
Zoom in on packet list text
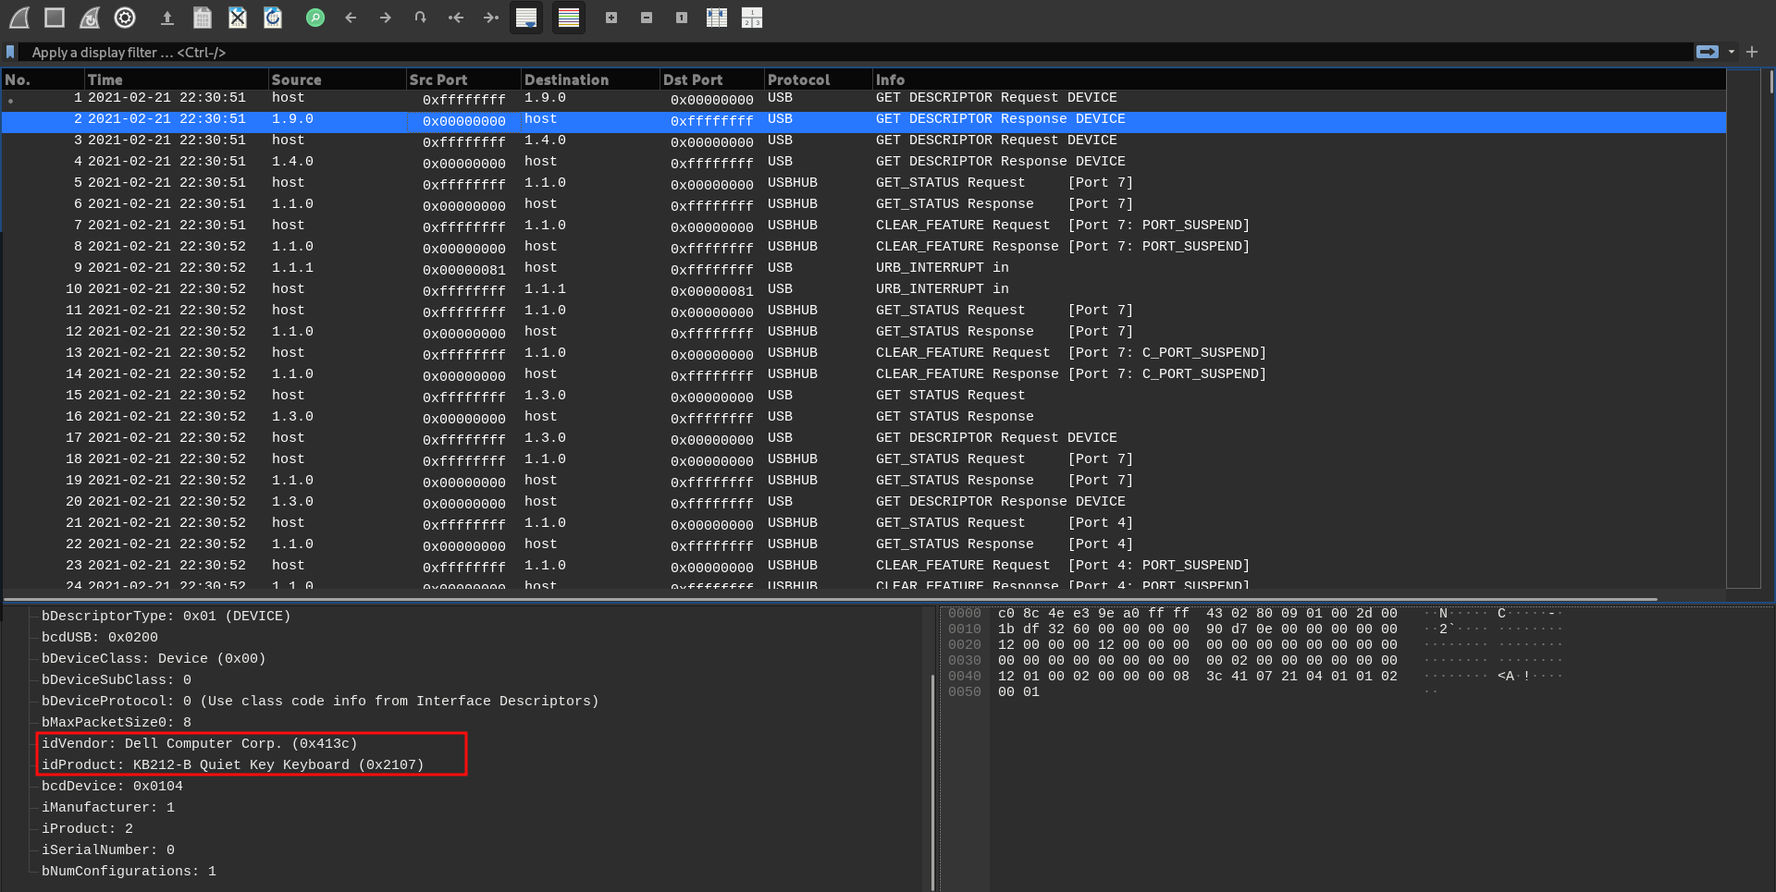coord(611,18)
